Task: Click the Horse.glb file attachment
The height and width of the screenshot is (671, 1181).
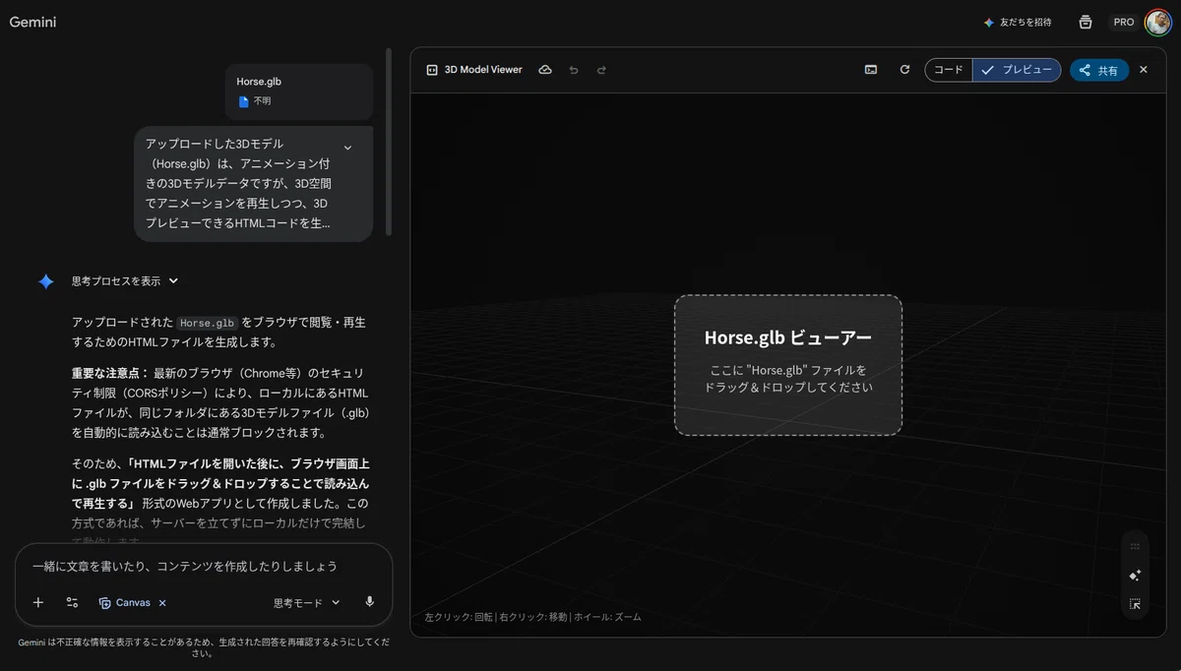Action: tap(298, 91)
